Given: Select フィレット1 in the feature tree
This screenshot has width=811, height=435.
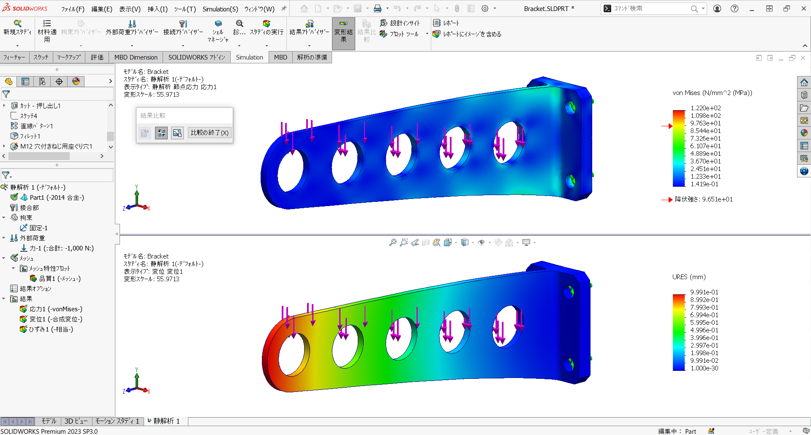Looking at the screenshot, I should pyautogui.click(x=25, y=136).
